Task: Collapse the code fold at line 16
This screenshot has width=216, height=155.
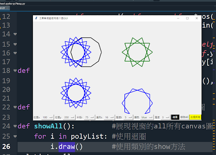Action: tap(15, 53)
